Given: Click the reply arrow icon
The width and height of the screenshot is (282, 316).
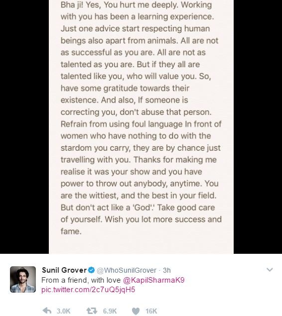Looking at the screenshot, I should pyautogui.click(x=47, y=311).
